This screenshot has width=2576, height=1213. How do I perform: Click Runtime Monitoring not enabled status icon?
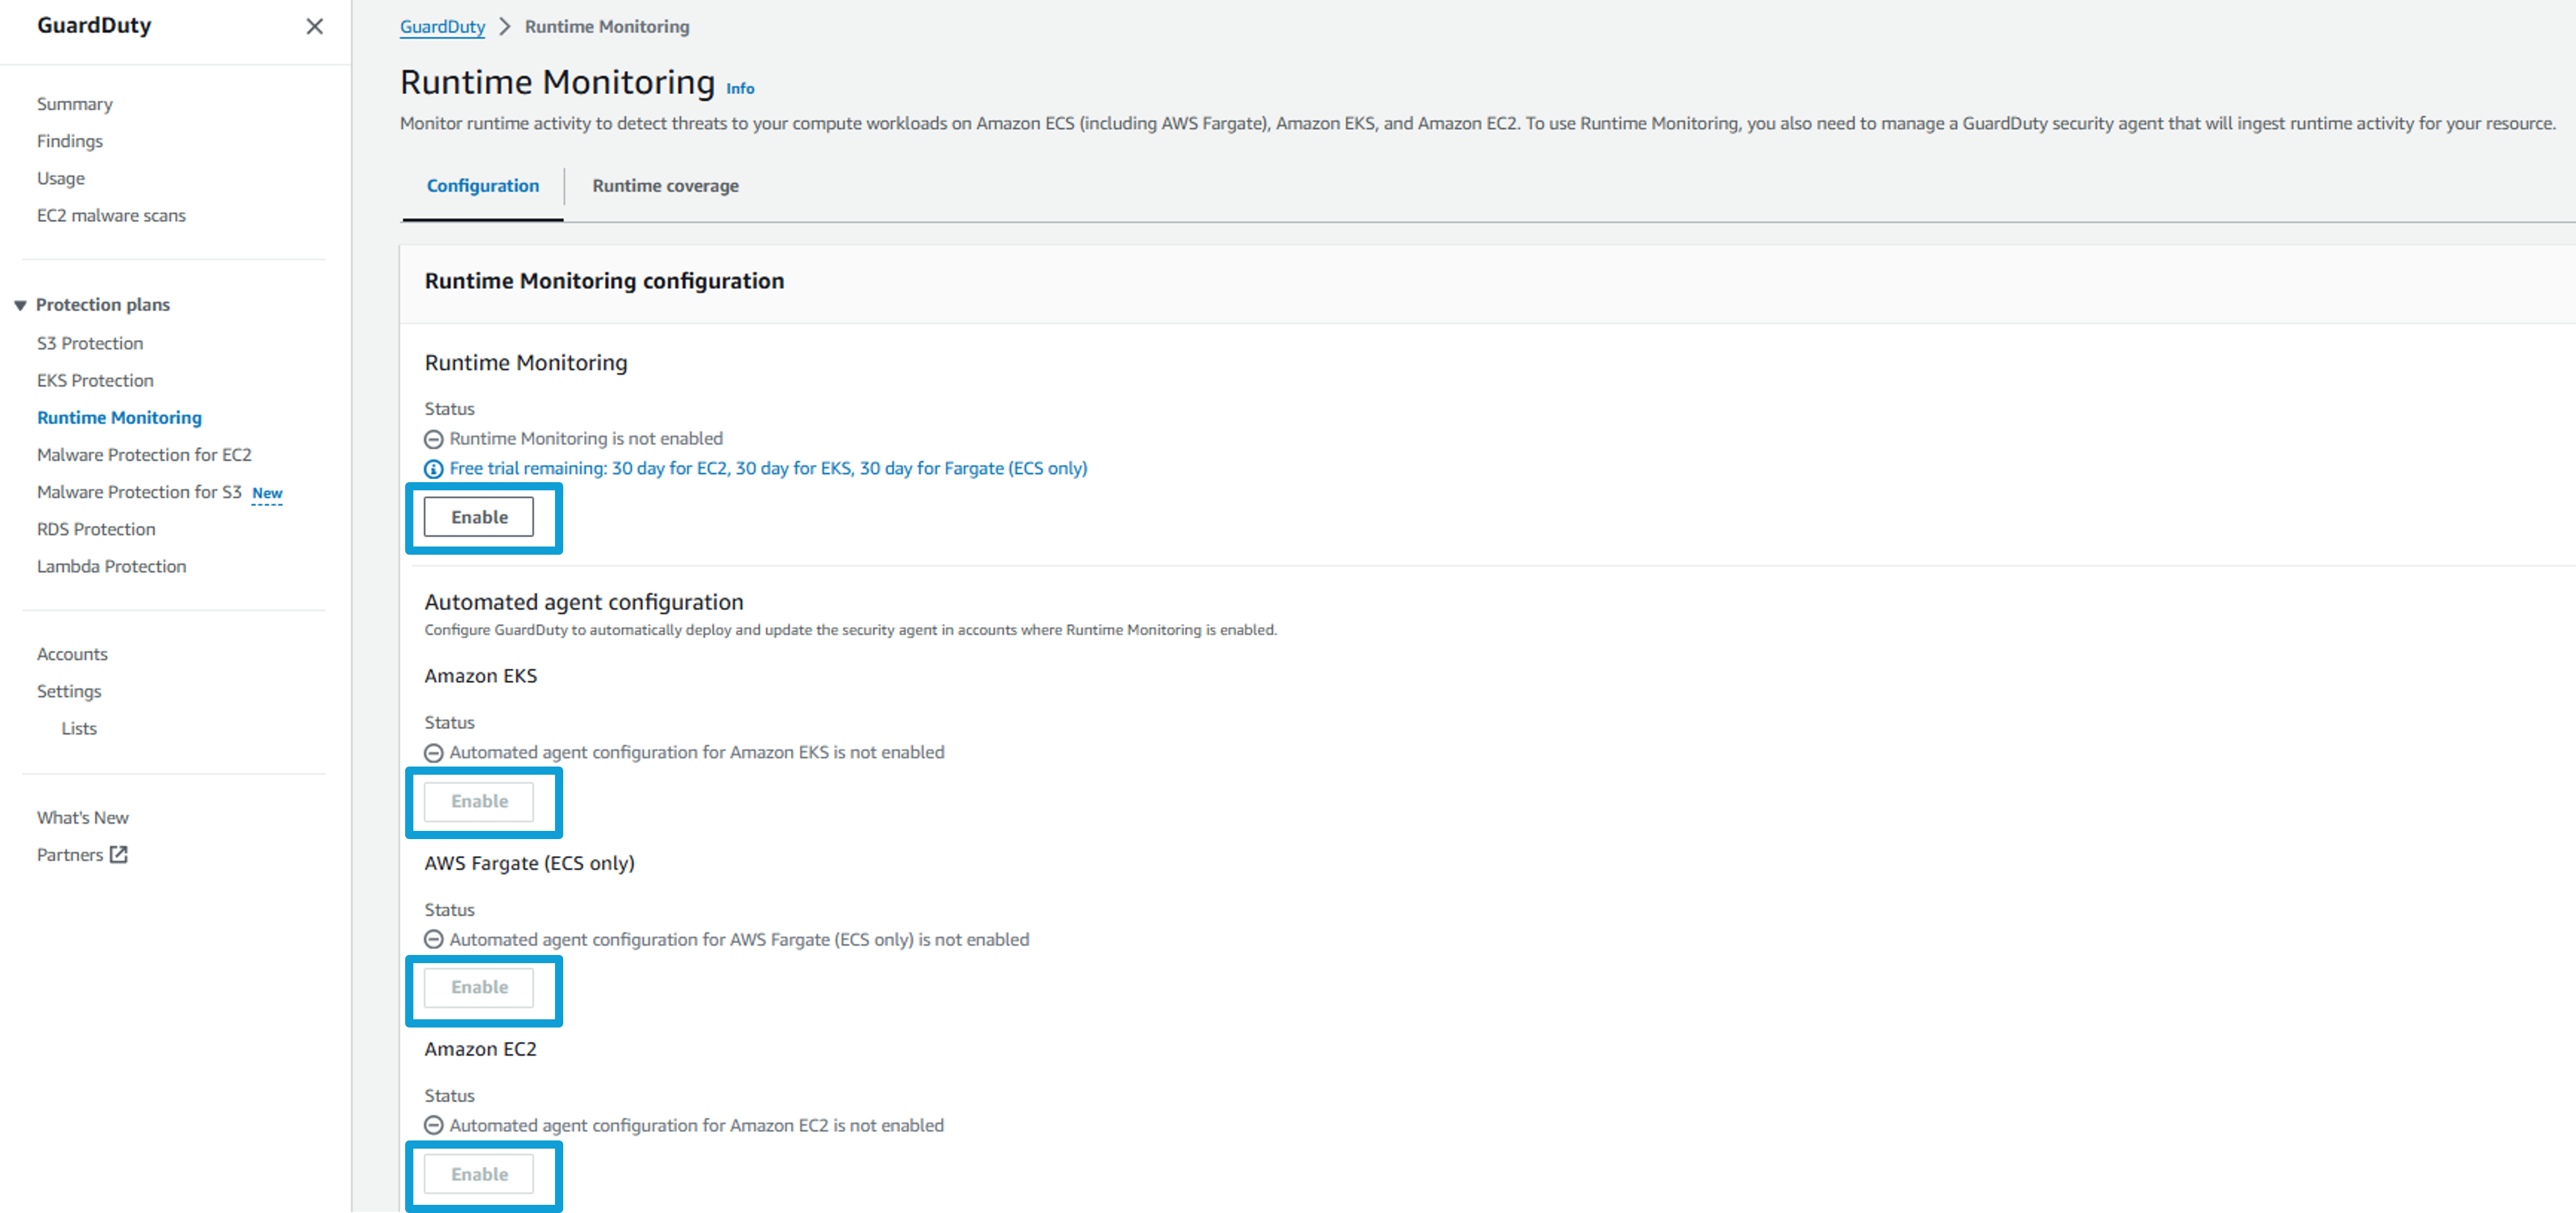click(434, 439)
